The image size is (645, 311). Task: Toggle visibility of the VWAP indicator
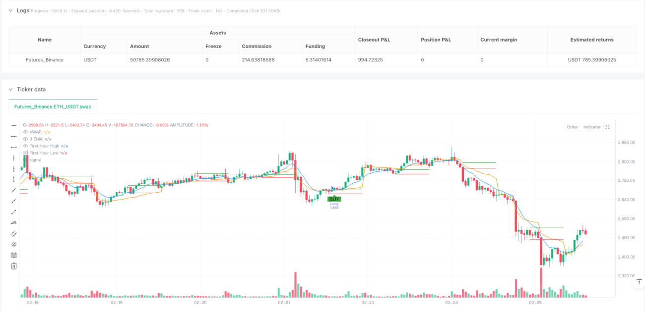click(25, 132)
